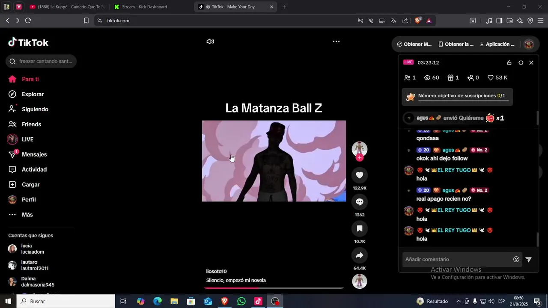This screenshot has width=548, height=308.
Task: Toggle the browser sidebar panel
Action: coord(499,21)
